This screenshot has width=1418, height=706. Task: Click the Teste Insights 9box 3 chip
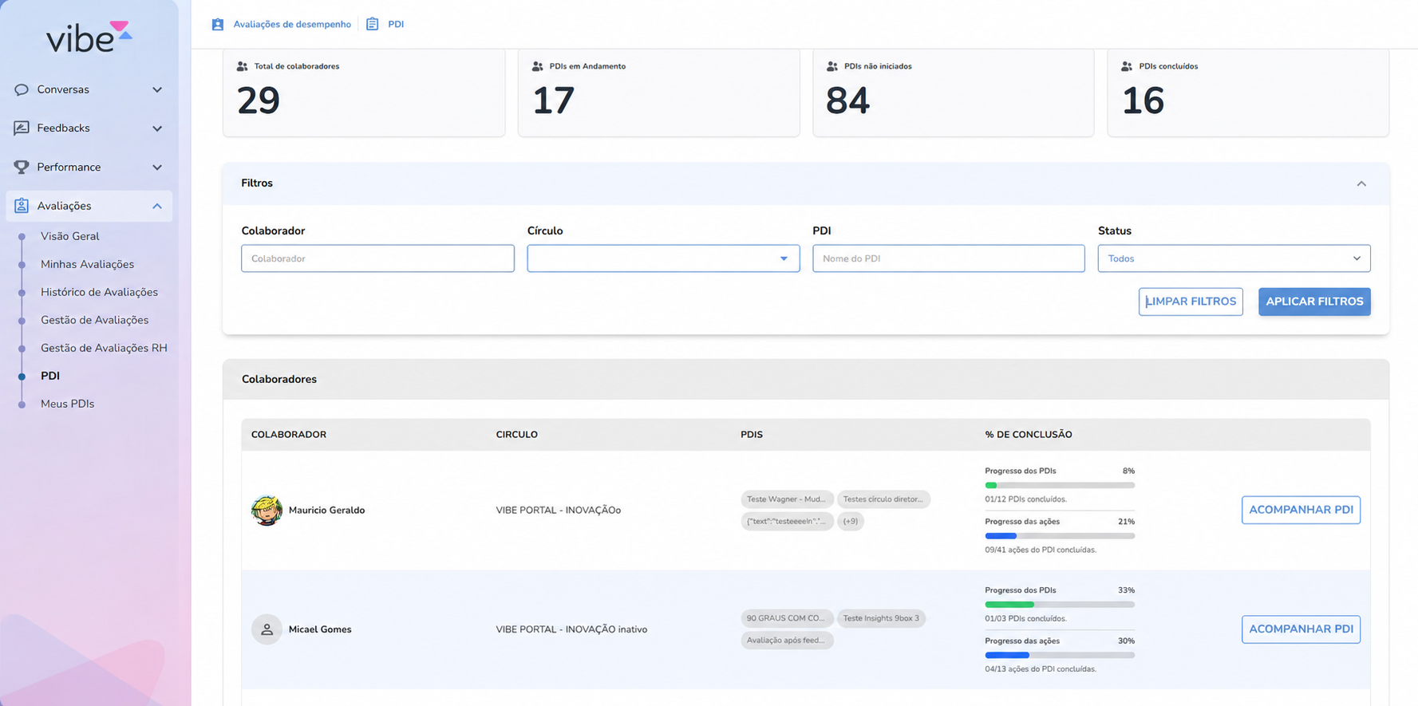(x=881, y=618)
